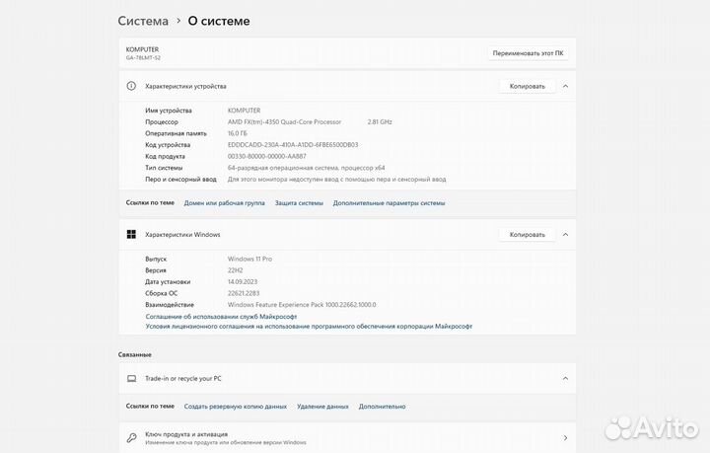Copy device specs with Копировать button
Viewport: 710px width, 453px height.
(x=527, y=86)
